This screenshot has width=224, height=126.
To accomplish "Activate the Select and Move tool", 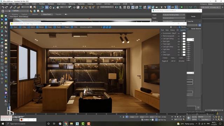I will 47,7.
